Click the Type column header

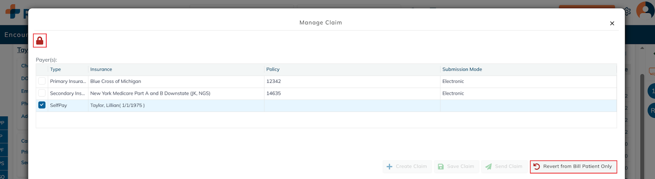pyautogui.click(x=56, y=69)
